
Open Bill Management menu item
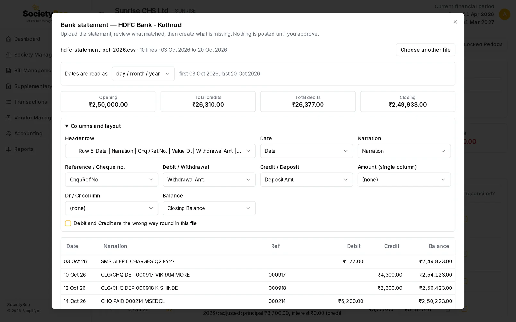33,71
